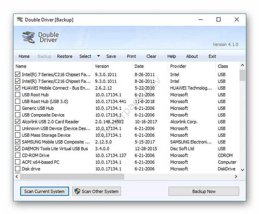Select the first Intel(R) 7 Series/C216 row name
Viewport: 259px width, 214px height.
(56, 75)
